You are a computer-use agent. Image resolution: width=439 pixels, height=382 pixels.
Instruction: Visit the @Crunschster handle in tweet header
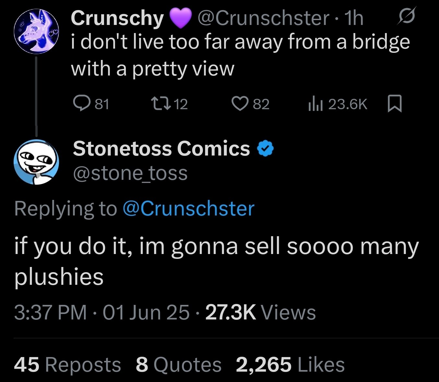pyautogui.click(x=263, y=18)
